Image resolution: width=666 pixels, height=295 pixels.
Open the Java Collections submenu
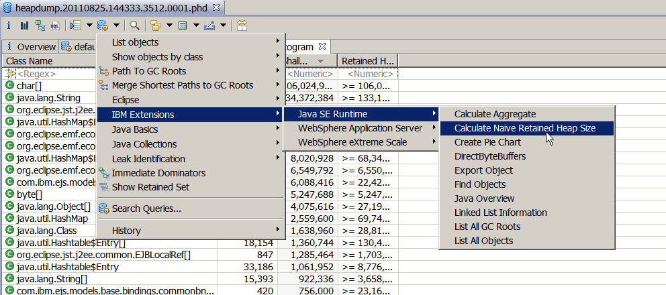pos(190,144)
